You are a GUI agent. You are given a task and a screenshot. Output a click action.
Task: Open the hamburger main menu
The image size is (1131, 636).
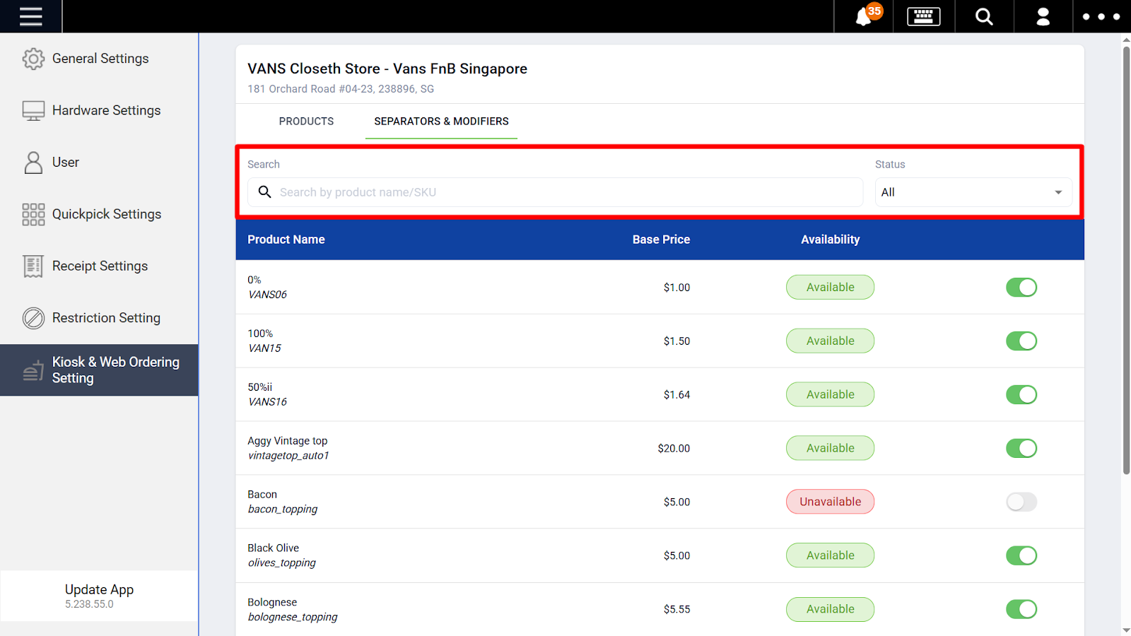coord(30,16)
